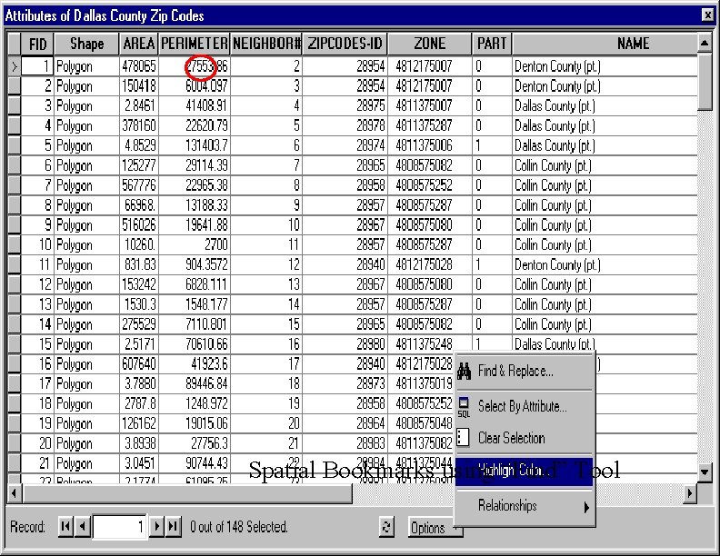This screenshot has height=556, width=720.
Task: Go to first record button
Action: point(65,526)
